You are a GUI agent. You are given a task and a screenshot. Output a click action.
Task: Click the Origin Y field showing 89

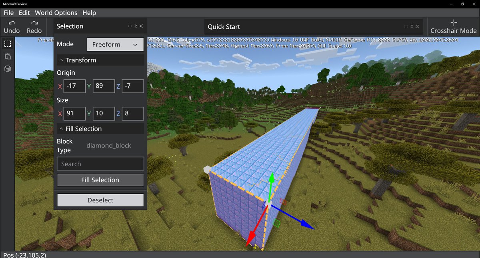[x=104, y=86]
